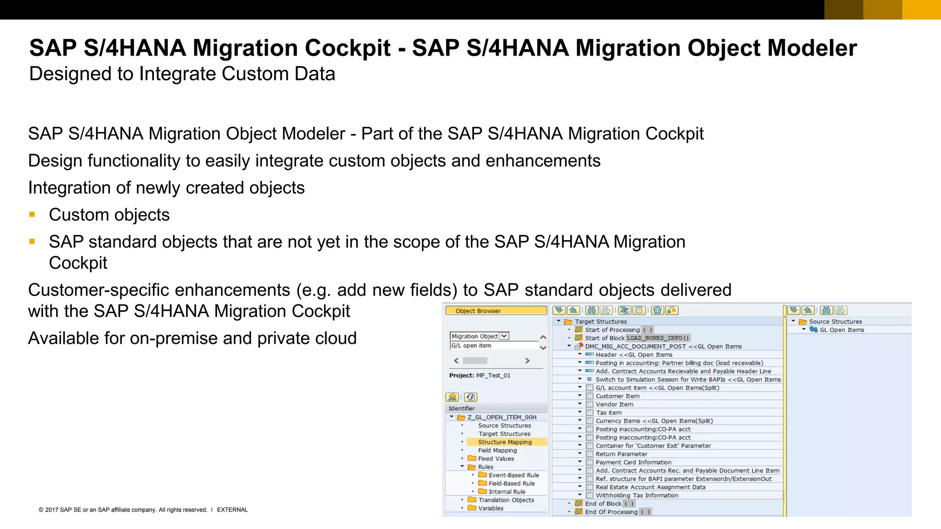Collapse the Z_GL_OPEN_ITEM_00H tree node
The height and width of the screenshot is (529, 941).
point(452,417)
